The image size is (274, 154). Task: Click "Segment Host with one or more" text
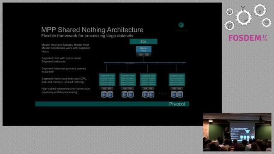tap(61, 58)
